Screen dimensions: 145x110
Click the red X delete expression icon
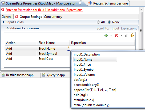click(x=116, y=35)
